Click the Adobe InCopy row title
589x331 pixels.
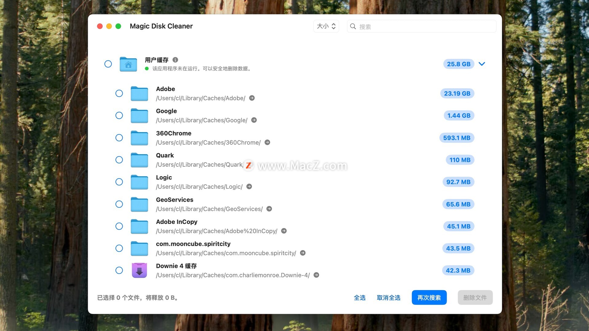[177, 222]
